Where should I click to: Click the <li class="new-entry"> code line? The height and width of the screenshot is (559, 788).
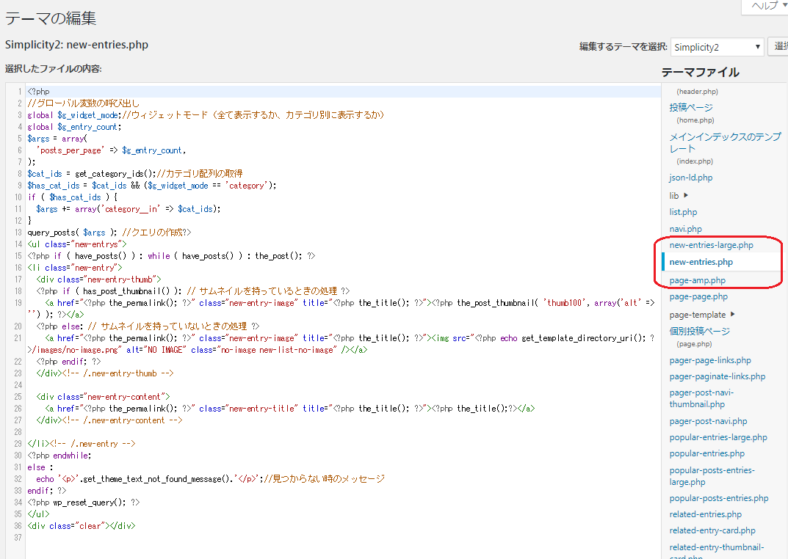coord(75,268)
